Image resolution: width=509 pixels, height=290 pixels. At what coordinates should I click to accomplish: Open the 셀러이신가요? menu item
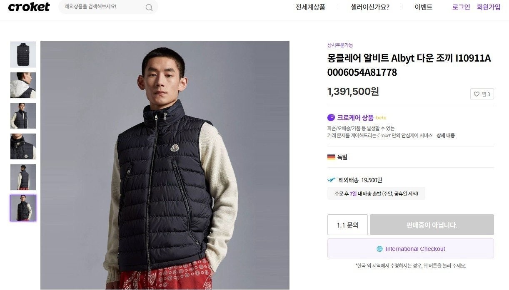370,7
